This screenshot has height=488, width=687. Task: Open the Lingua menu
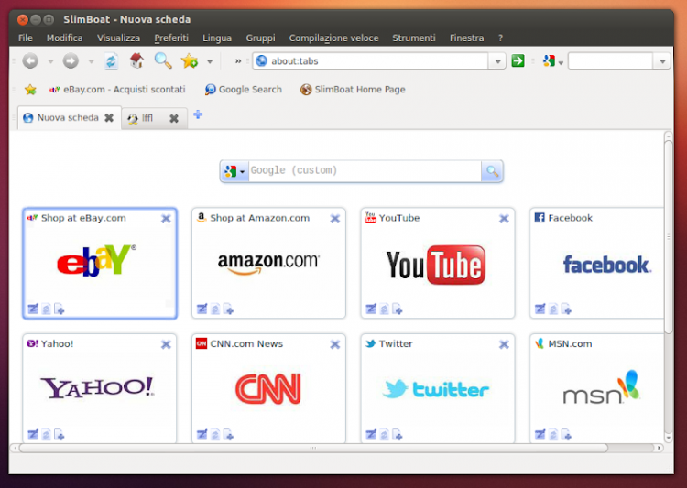click(x=217, y=38)
